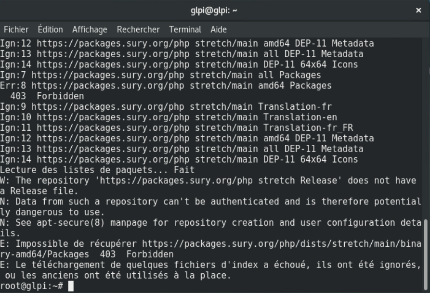Click the cursor block after the root prompt
Viewport: 430px width, 293px height.
point(71,286)
